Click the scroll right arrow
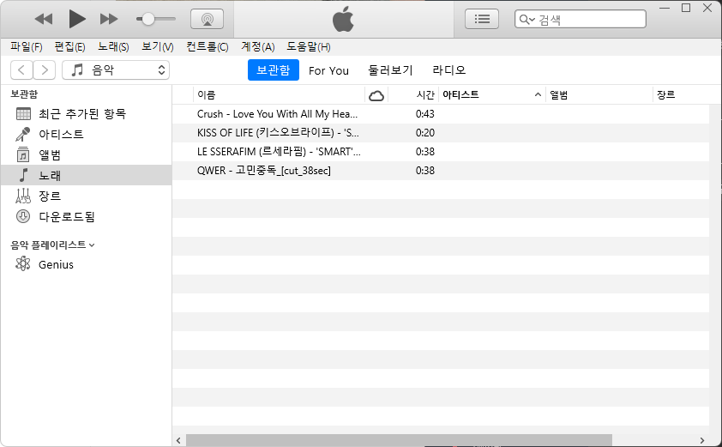Screen dimensions: 722x447 [x=701, y=440]
